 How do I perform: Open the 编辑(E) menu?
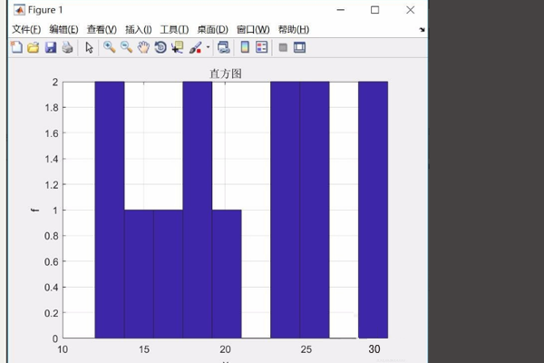[63, 30]
